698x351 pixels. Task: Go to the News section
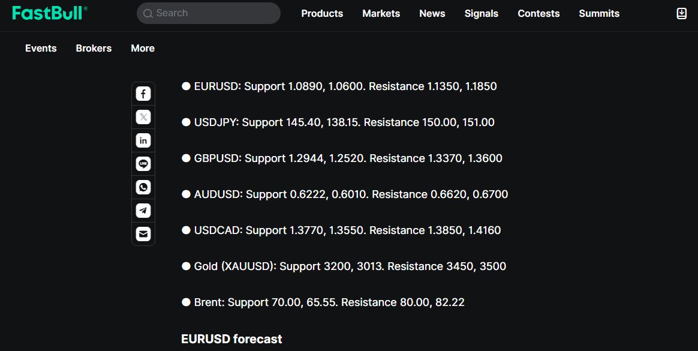pos(432,13)
